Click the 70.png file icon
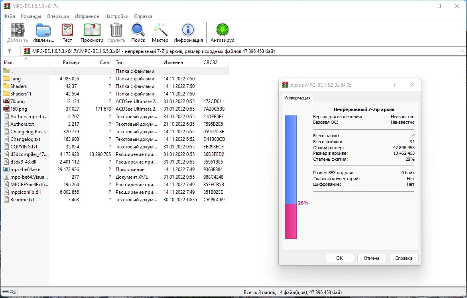The width and height of the screenshot is (467, 298). point(6,101)
